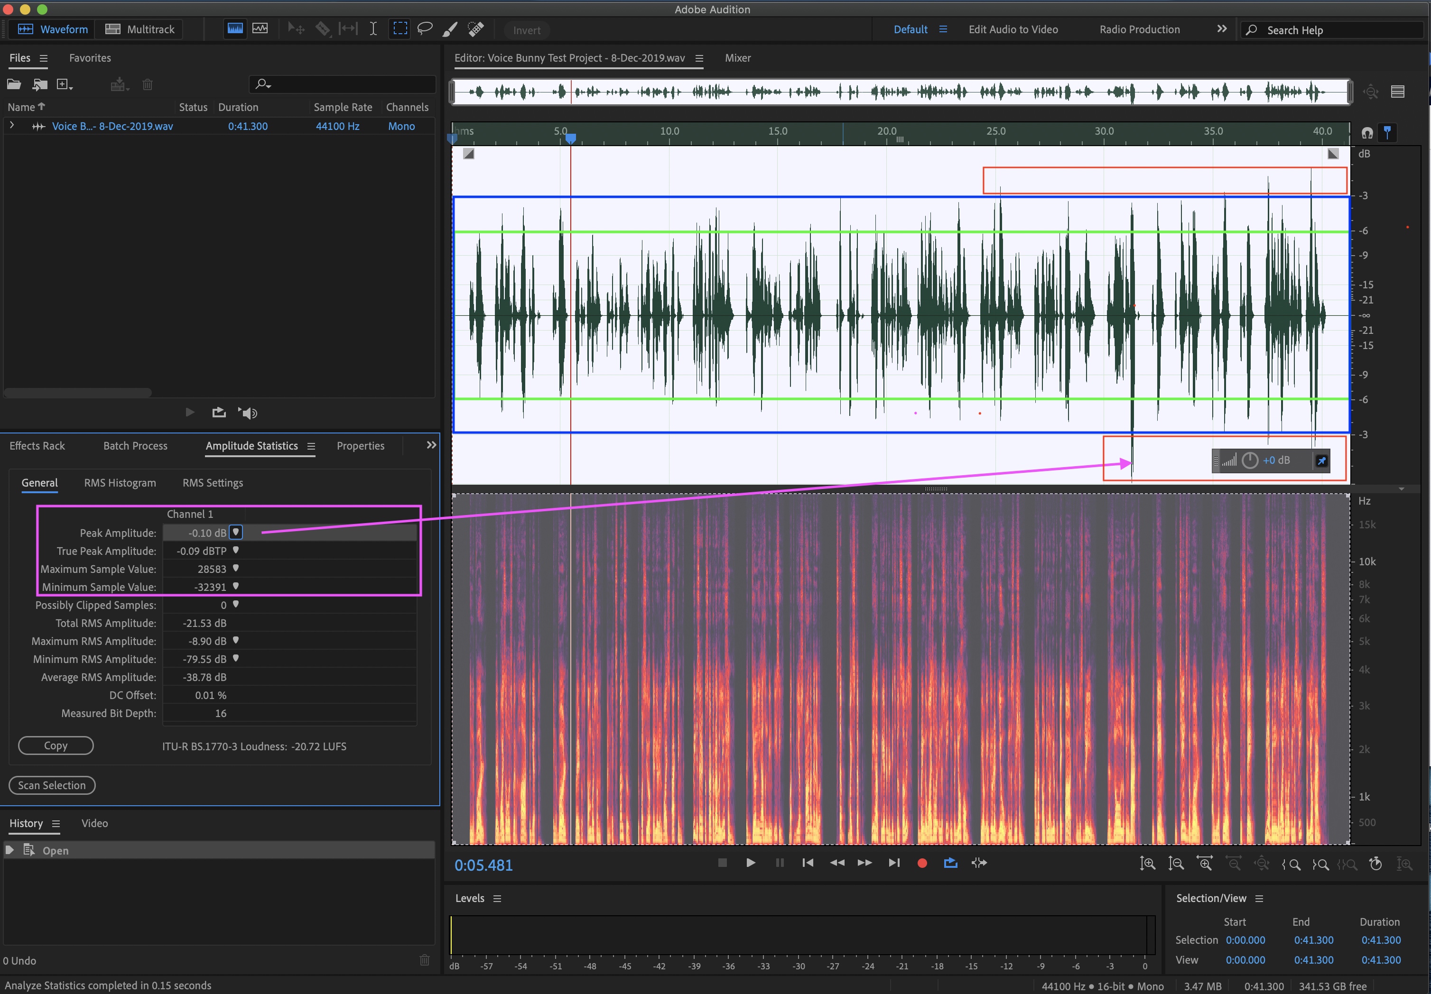Click the Open File folder icon

pos(14,84)
